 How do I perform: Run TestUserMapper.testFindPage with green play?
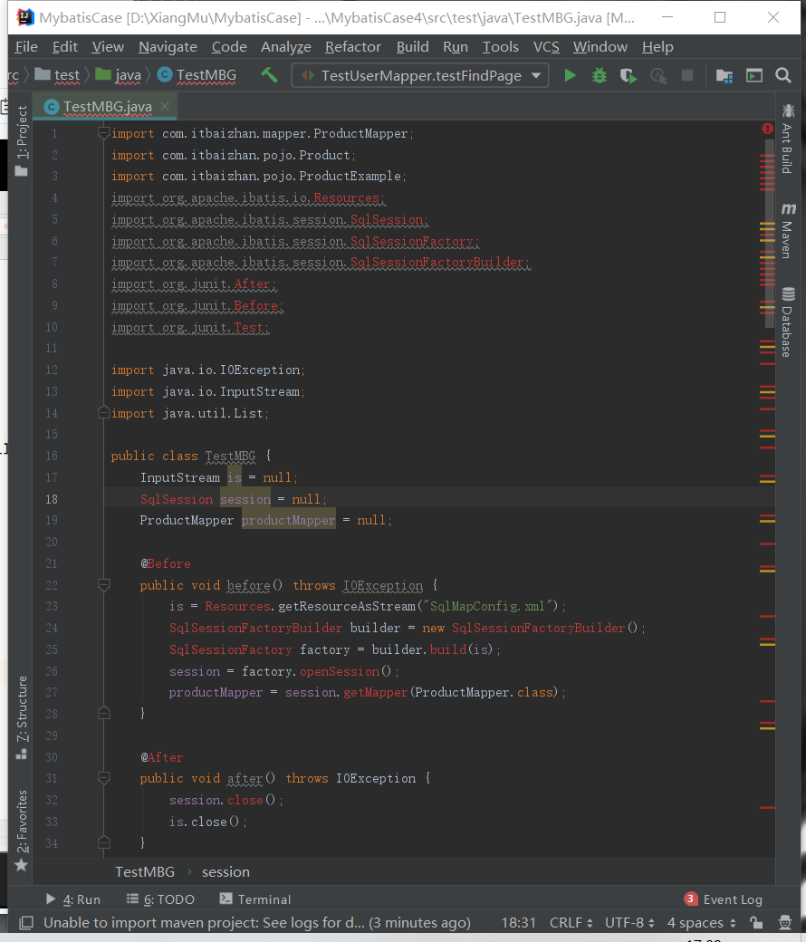coord(570,75)
